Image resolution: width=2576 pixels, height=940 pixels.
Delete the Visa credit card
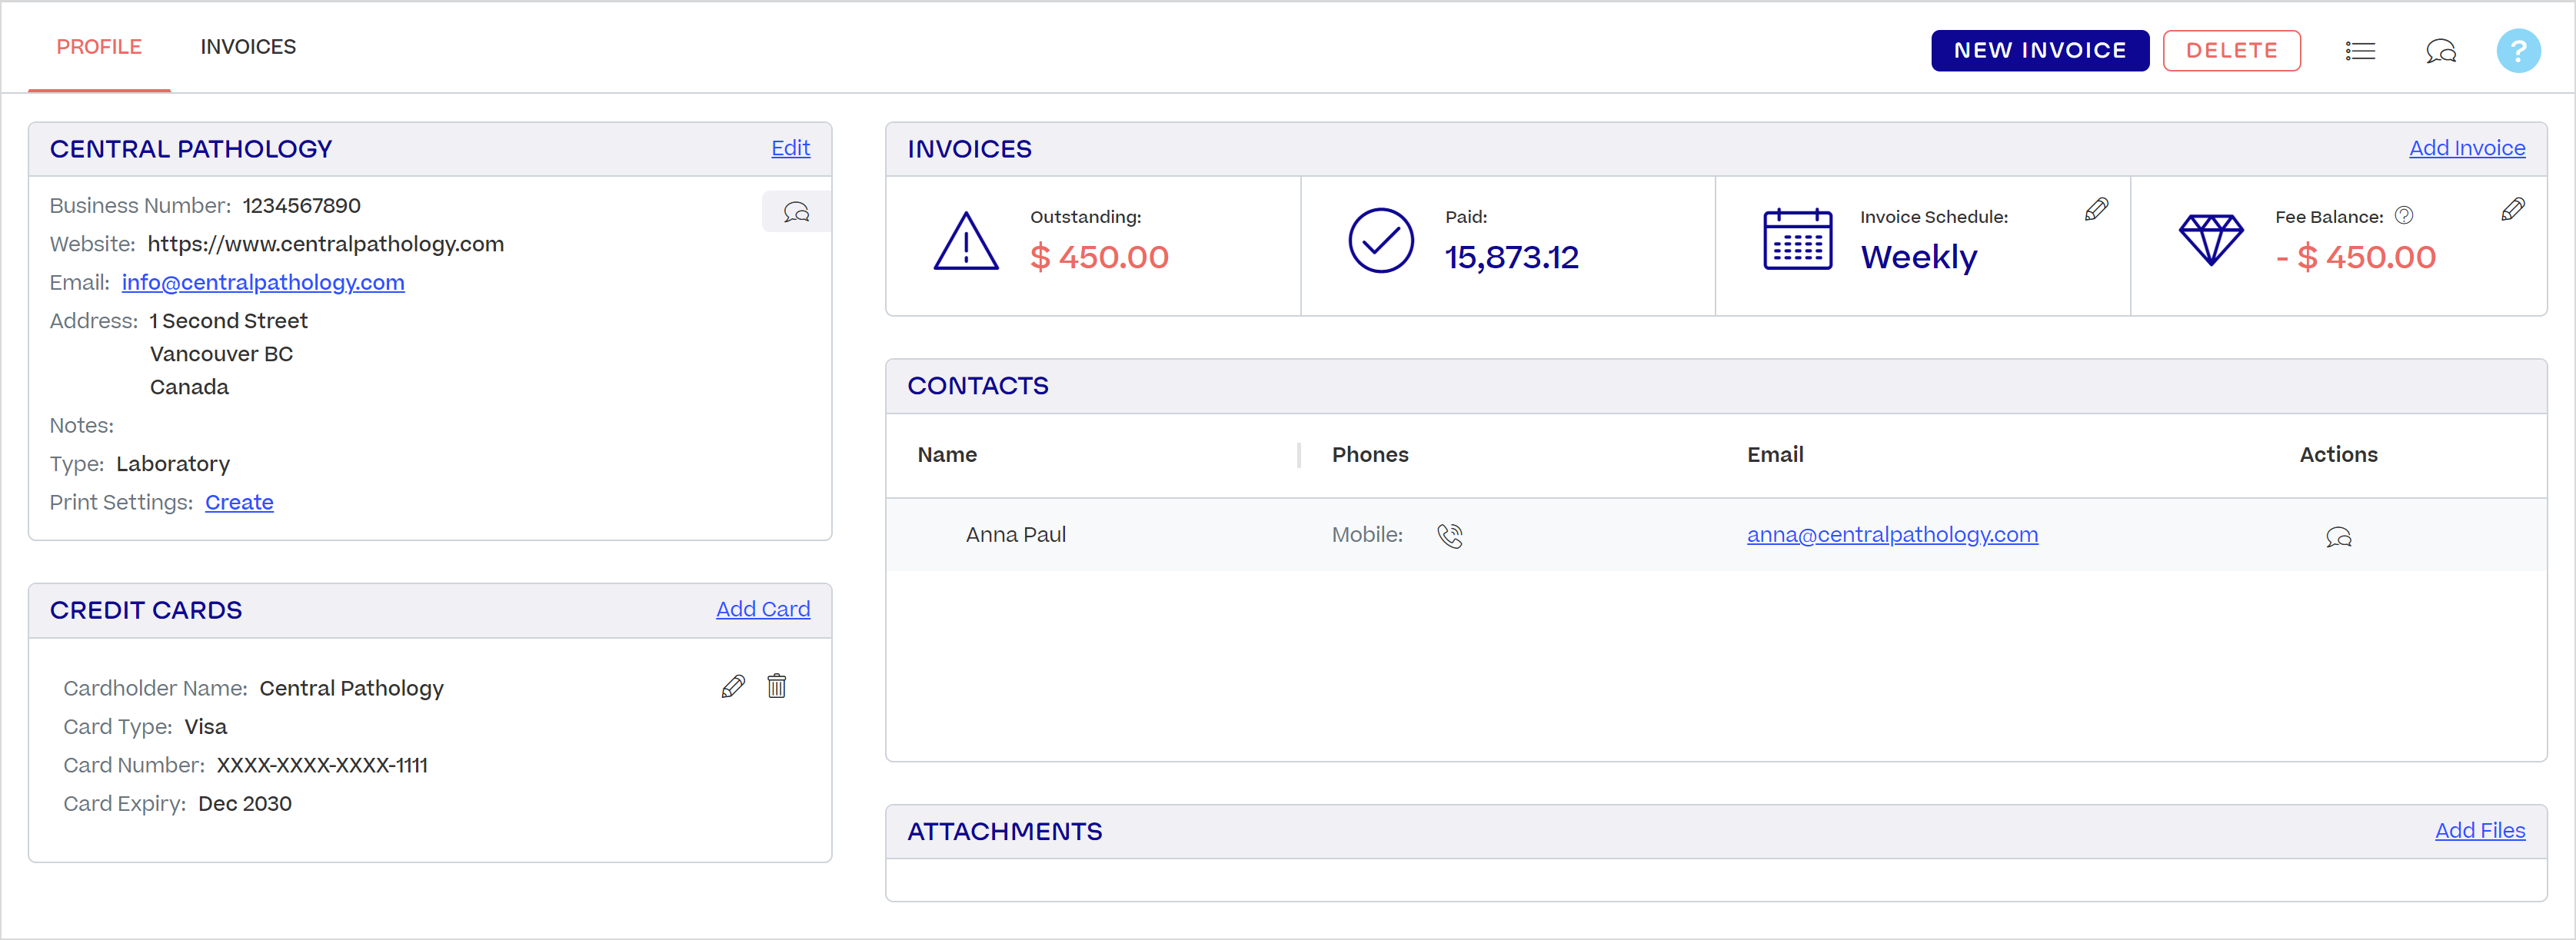click(777, 686)
